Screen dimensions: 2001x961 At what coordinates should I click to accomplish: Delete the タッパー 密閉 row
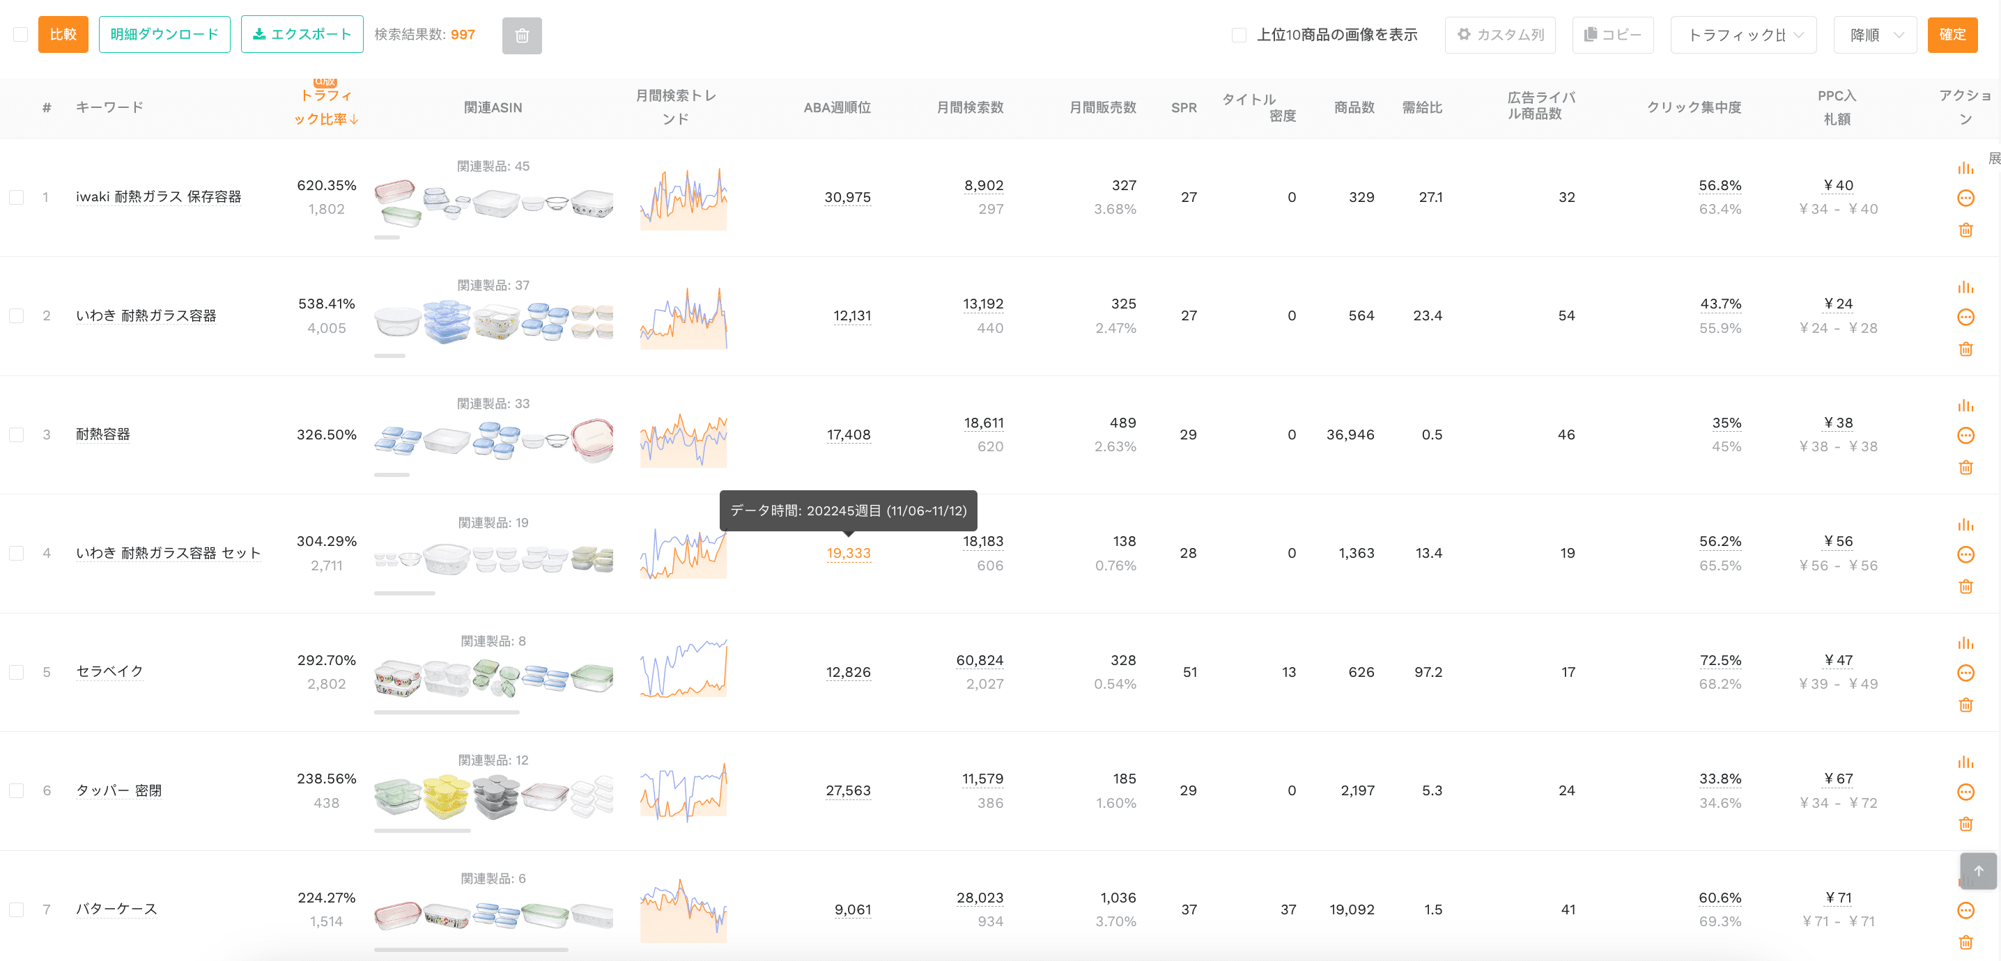pos(1965,824)
